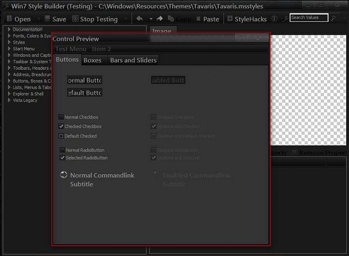The height and width of the screenshot is (256, 349).
Task: Click the Remove Property icon
Action: (295, 152)
